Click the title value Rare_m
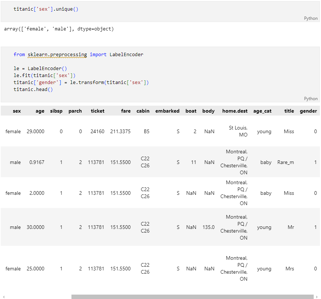The height and width of the screenshot is (299, 321). coord(285,162)
